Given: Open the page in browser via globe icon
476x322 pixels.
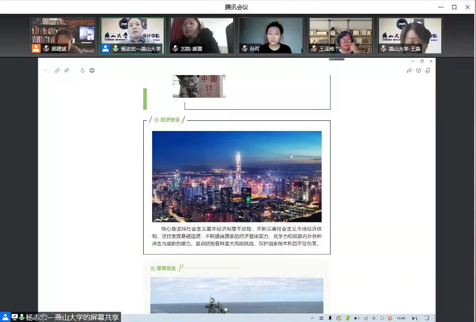Looking at the screenshot, I should point(92,70).
